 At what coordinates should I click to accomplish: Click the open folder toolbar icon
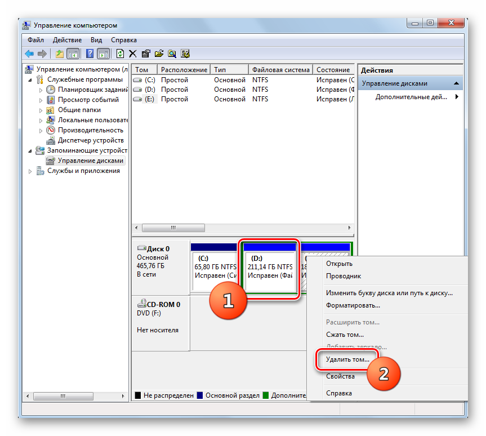pos(159,54)
